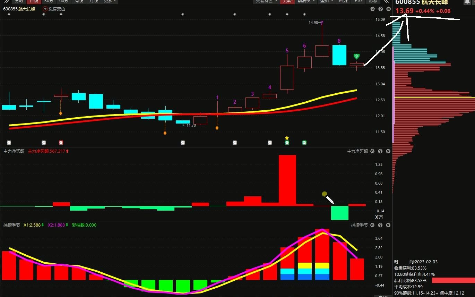The height and width of the screenshot is (297, 475).
Task: Open the 月线 monthly chart tab
Action: [x=94, y=1]
